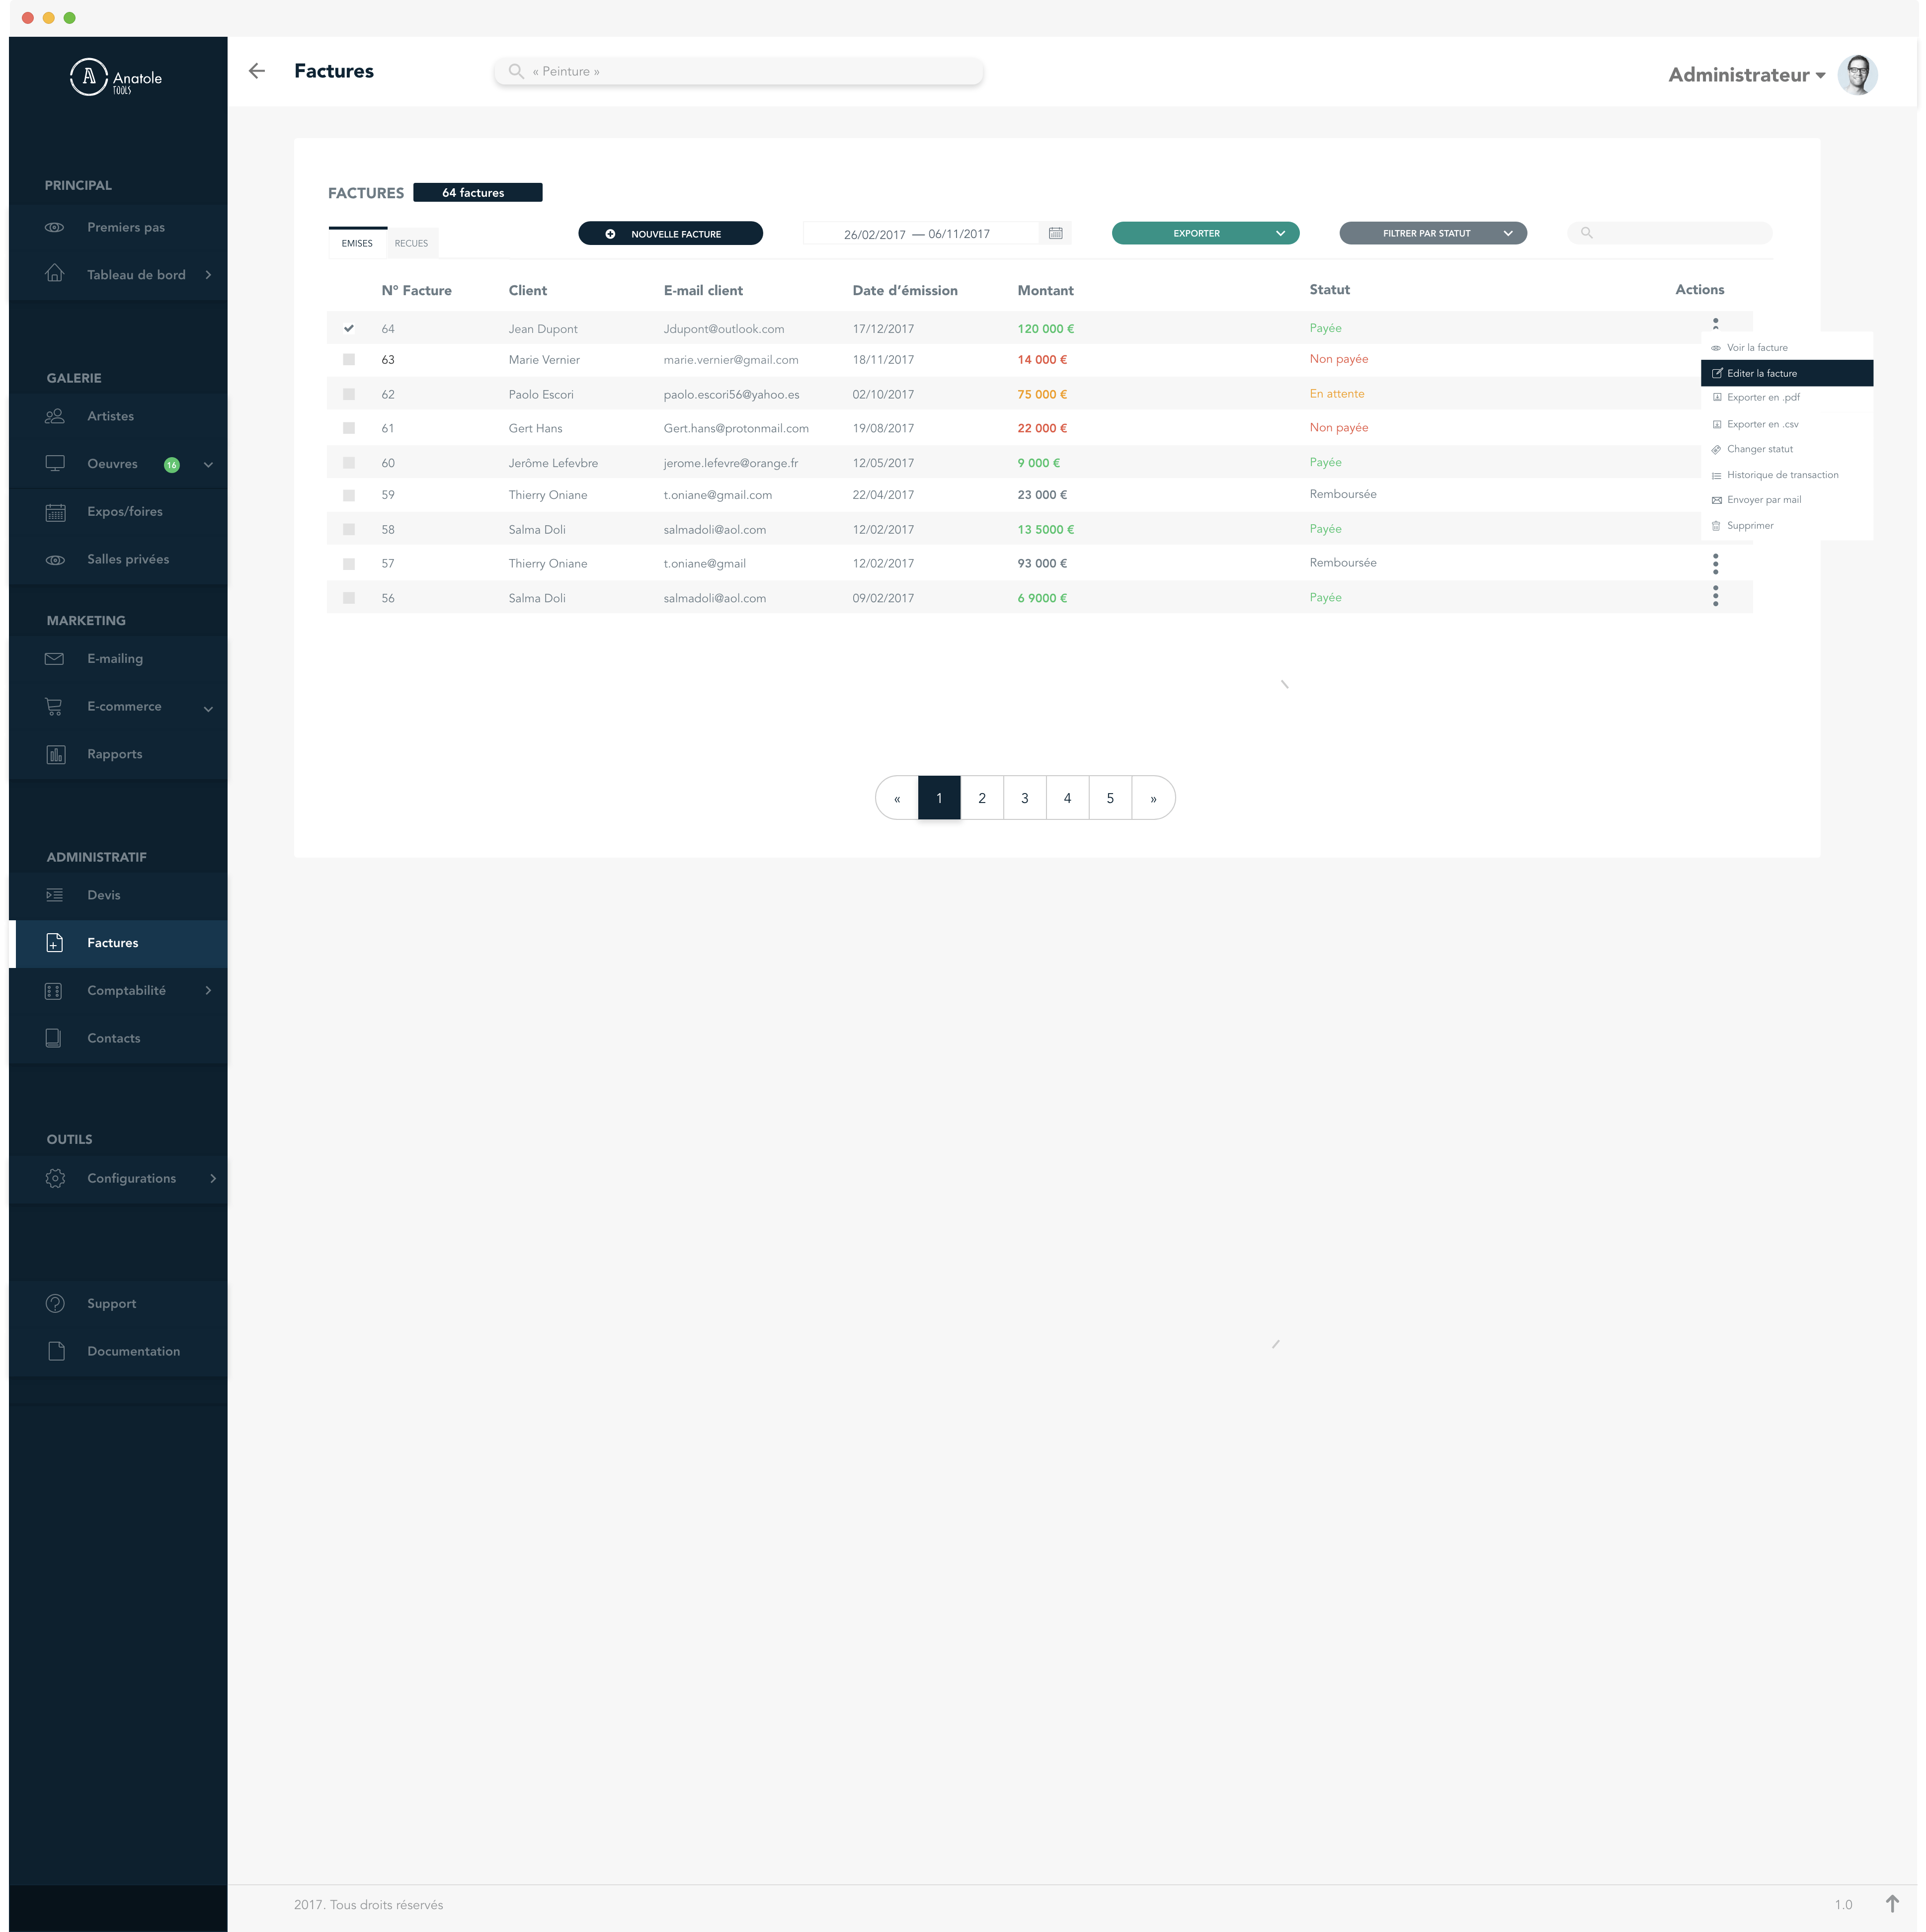The width and height of the screenshot is (1926, 1932).
Task: Select the checkbox for invoice 58
Action: point(349,529)
